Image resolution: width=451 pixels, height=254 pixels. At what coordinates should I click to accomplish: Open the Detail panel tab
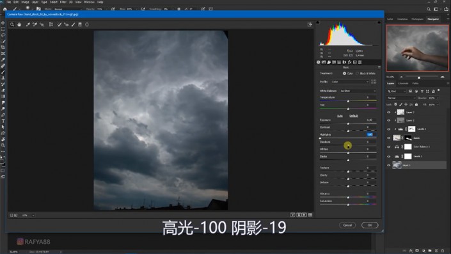(329, 62)
